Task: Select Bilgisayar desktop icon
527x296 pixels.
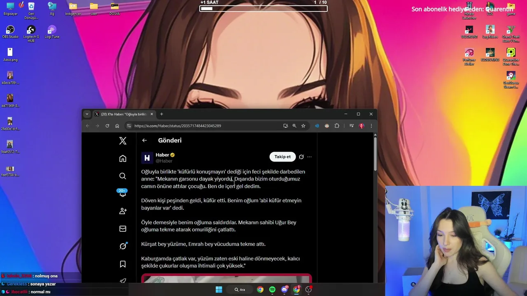Action: [x=10, y=9]
